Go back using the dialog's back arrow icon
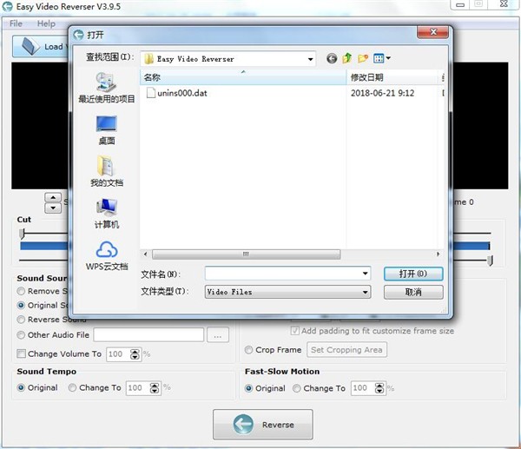 click(x=332, y=58)
